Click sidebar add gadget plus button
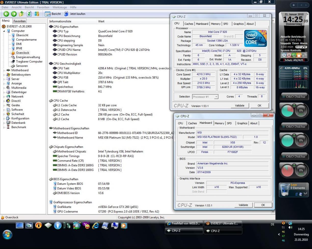The height and width of the screenshot is (249, 312). pos(294,5)
